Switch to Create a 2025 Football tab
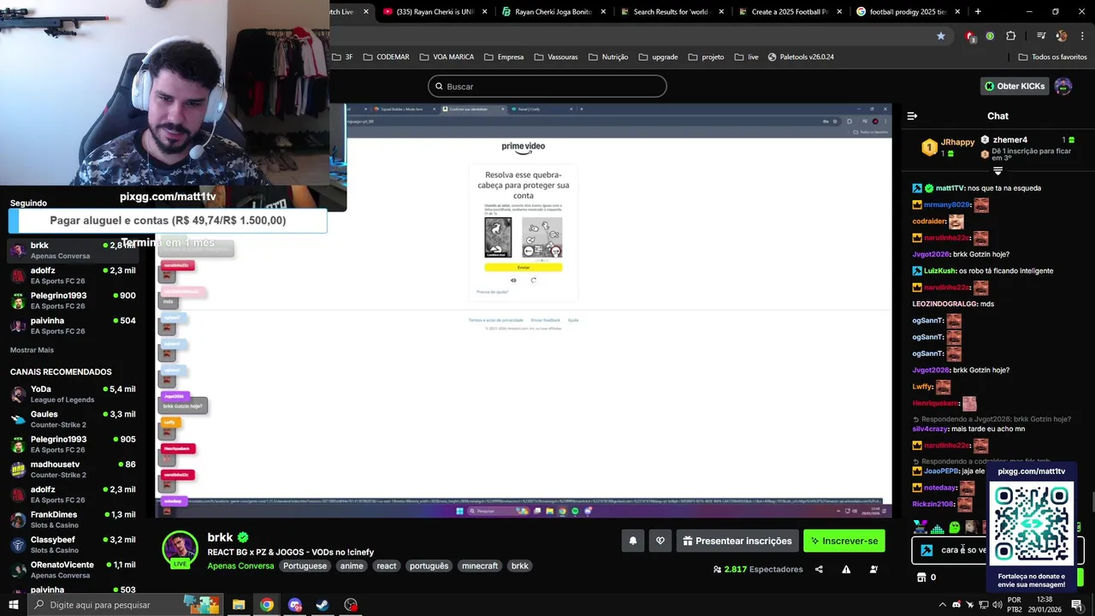The image size is (1095, 616). (790, 12)
